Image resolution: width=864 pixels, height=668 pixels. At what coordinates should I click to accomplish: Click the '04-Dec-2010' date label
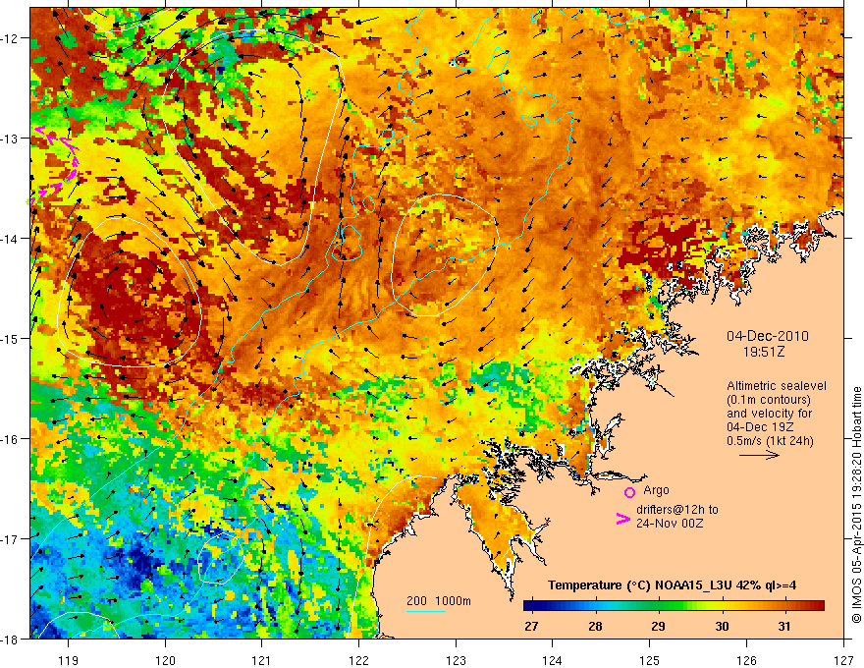click(x=768, y=336)
